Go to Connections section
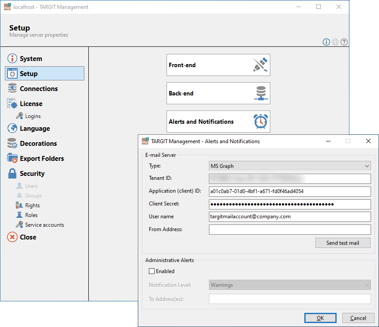The image size is (379, 327). pyautogui.click(x=39, y=88)
